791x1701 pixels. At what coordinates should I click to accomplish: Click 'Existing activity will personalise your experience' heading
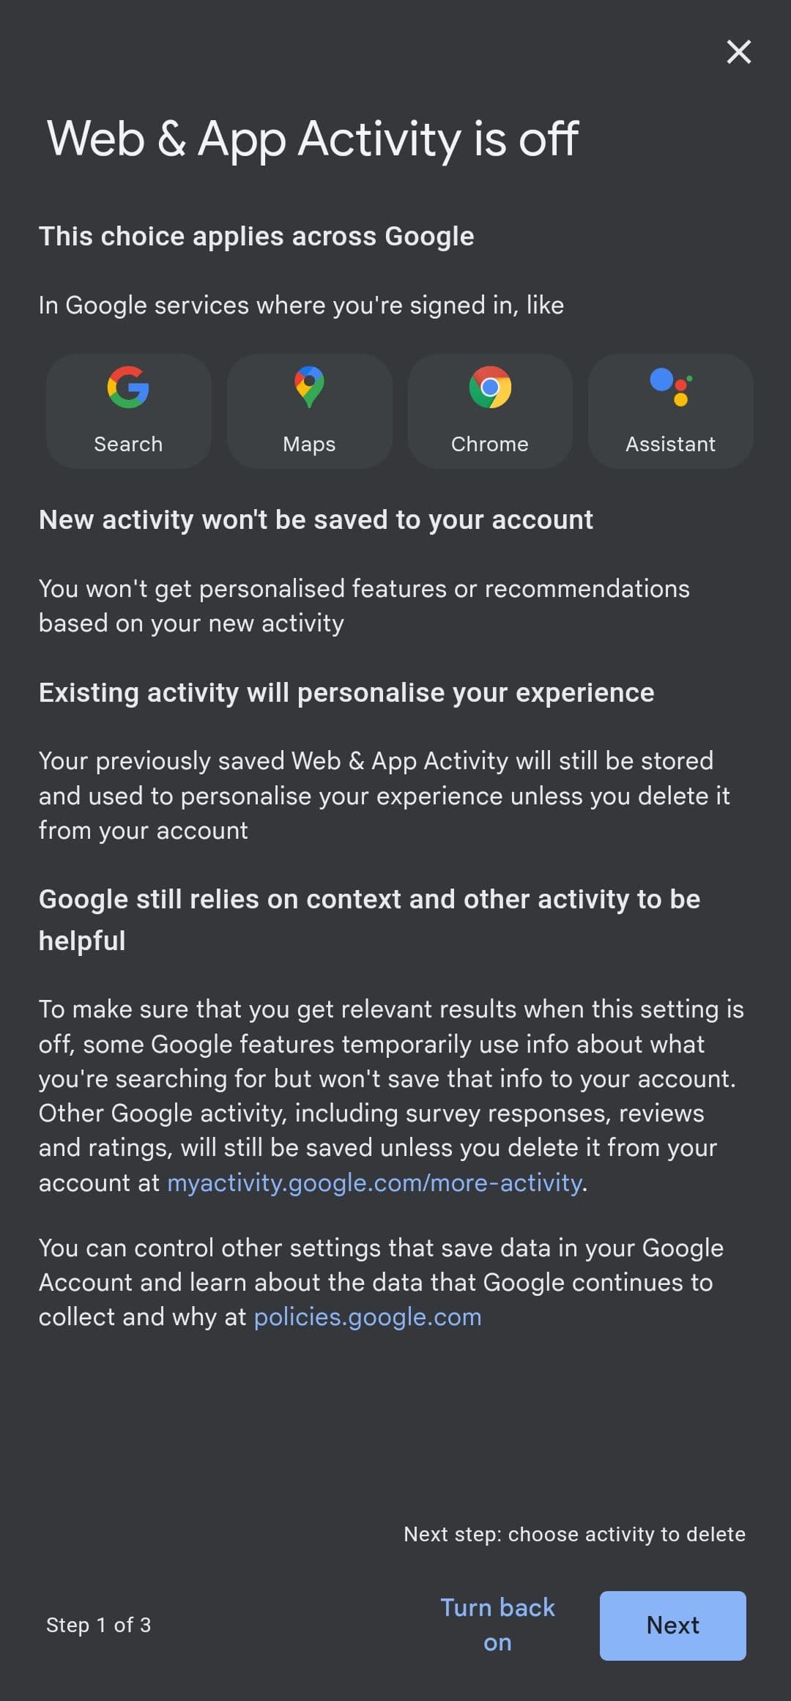(x=346, y=693)
